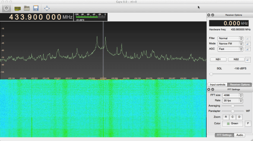Undock the FFT Settings panel

tap(213, 89)
